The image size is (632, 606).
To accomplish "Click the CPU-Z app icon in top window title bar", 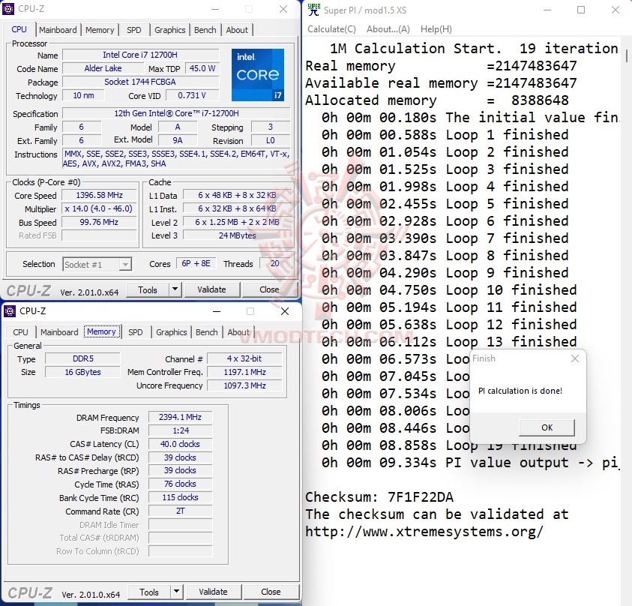I will click(x=8, y=8).
